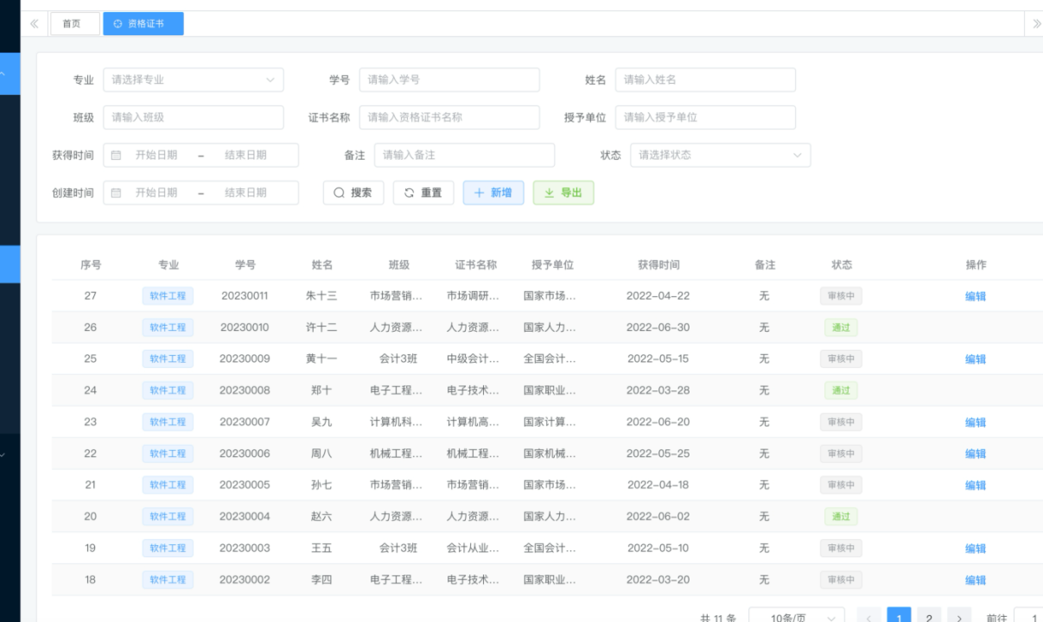Click the right double-chevron tab scroll icon
Screen dimensions: 1043x622
point(1037,24)
